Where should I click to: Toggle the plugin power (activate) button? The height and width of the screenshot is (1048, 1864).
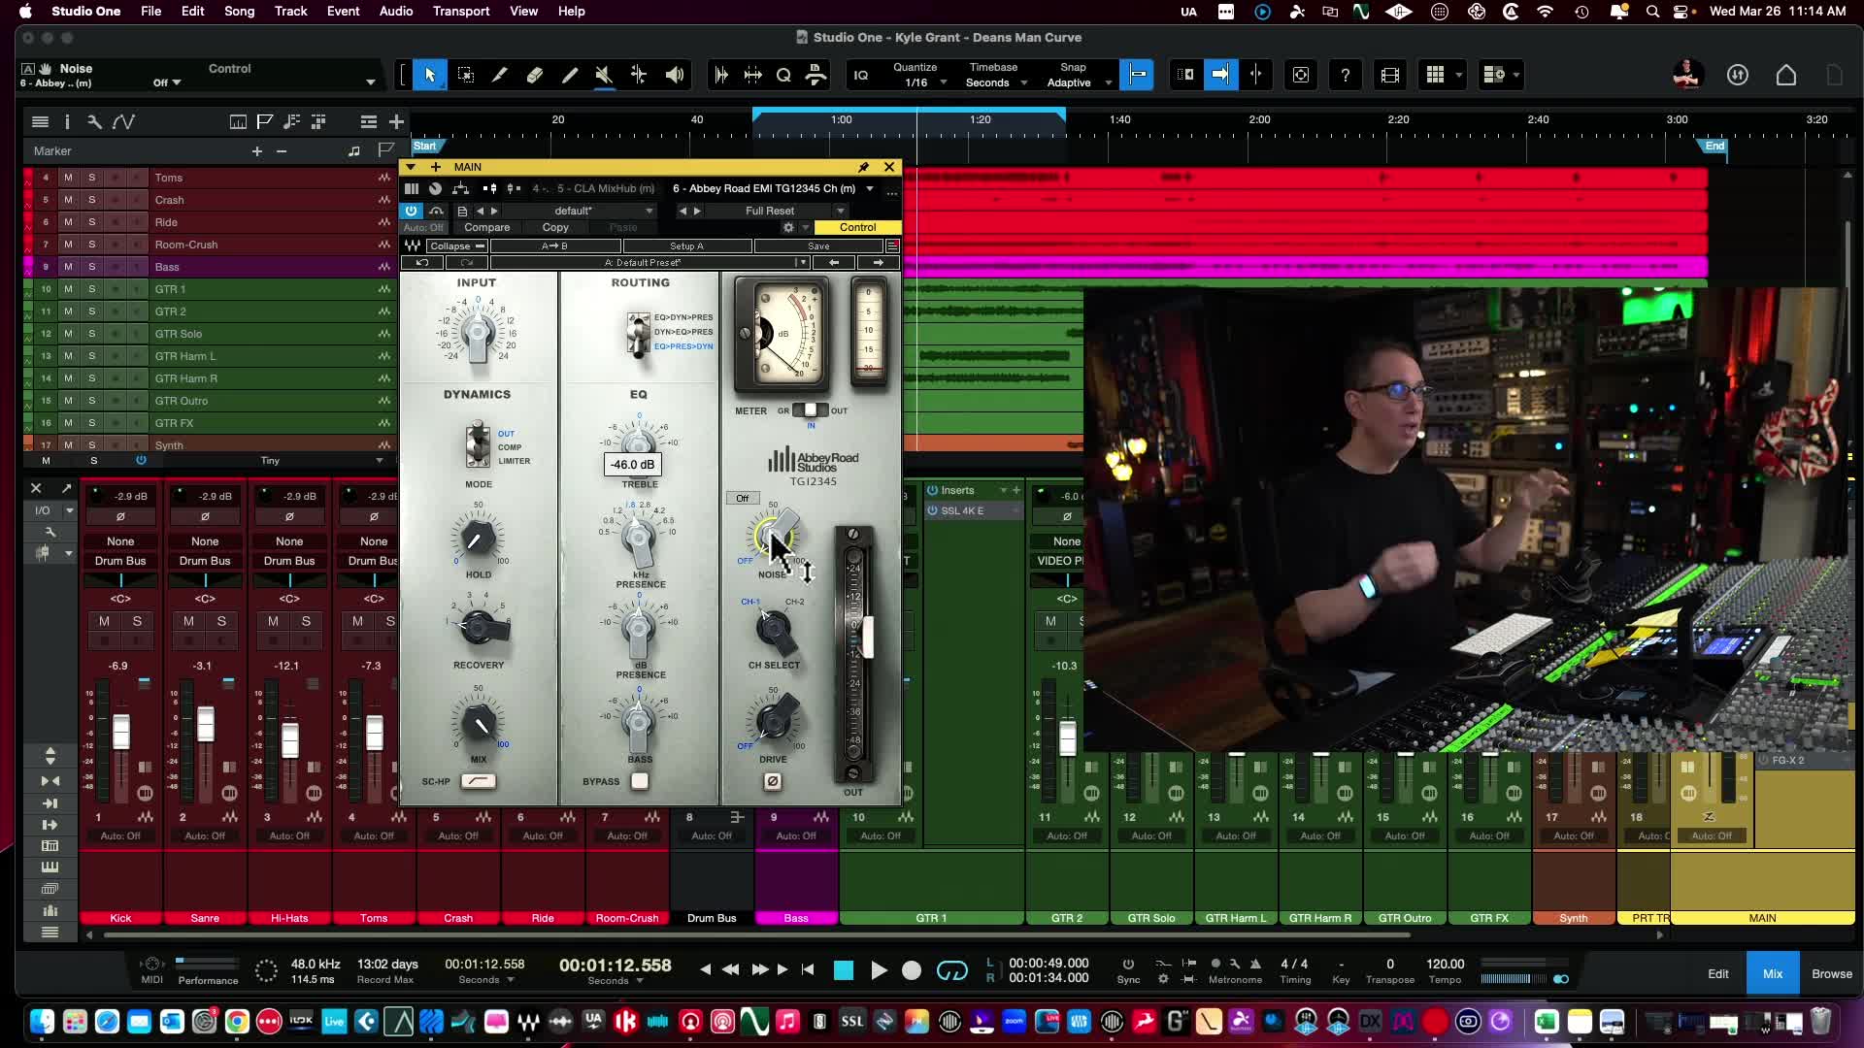(x=412, y=211)
